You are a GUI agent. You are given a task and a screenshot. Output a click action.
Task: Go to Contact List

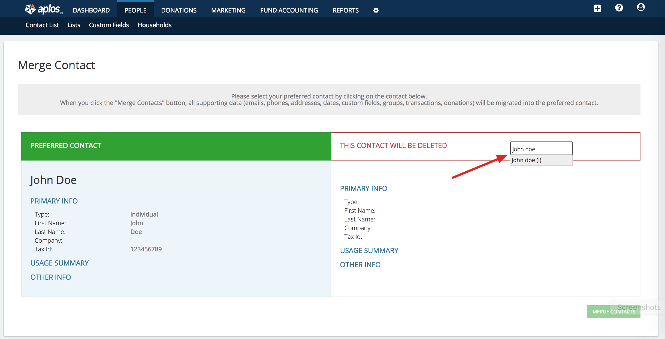pos(42,25)
